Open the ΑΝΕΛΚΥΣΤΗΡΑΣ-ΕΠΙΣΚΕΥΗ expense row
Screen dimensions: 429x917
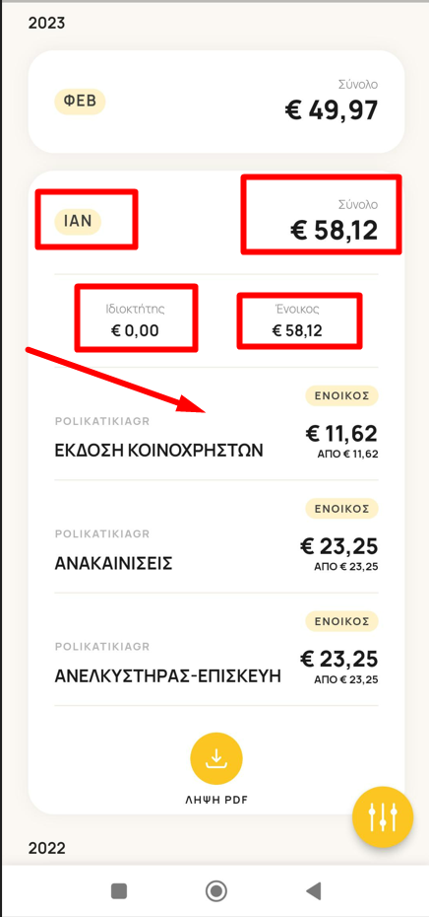point(216,649)
